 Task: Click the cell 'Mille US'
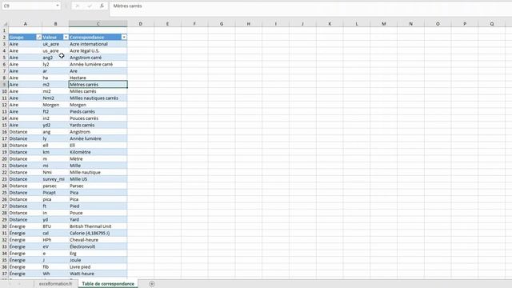(x=98, y=179)
